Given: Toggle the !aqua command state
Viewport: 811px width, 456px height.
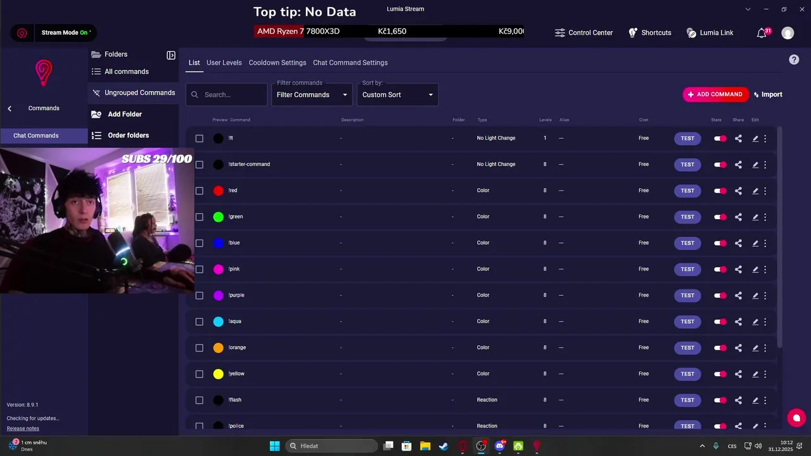Looking at the screenshot, I should (720, 322).
